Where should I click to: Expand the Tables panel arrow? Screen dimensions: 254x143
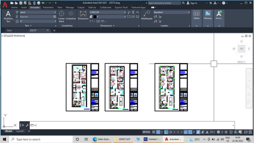(x=197, y=26)
